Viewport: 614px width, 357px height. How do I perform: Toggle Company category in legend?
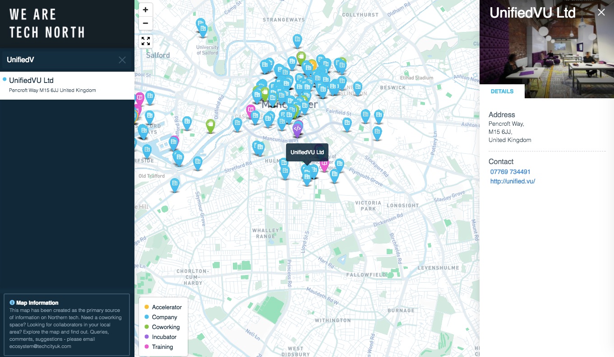pyautogui.click(x=164, y=317)
